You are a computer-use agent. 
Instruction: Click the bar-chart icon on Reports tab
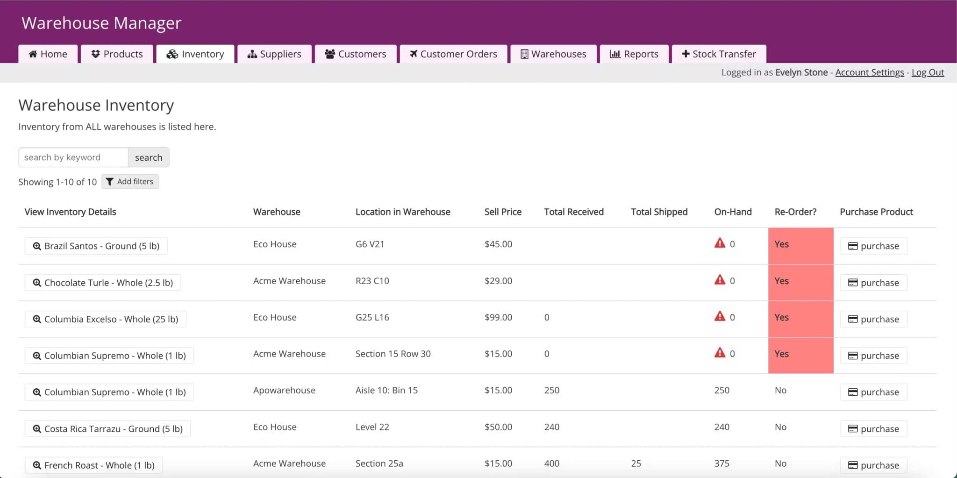(614, 54)
